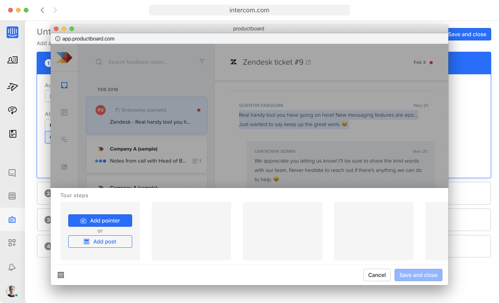Click the second empty tour step placeholder
Viewport: 499px width, 303px height.
click(x=191, y=231)
